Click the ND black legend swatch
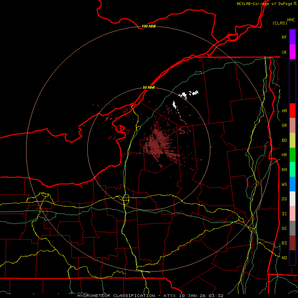Viewport: 298px width, 298px height. (x=292, y=258)
